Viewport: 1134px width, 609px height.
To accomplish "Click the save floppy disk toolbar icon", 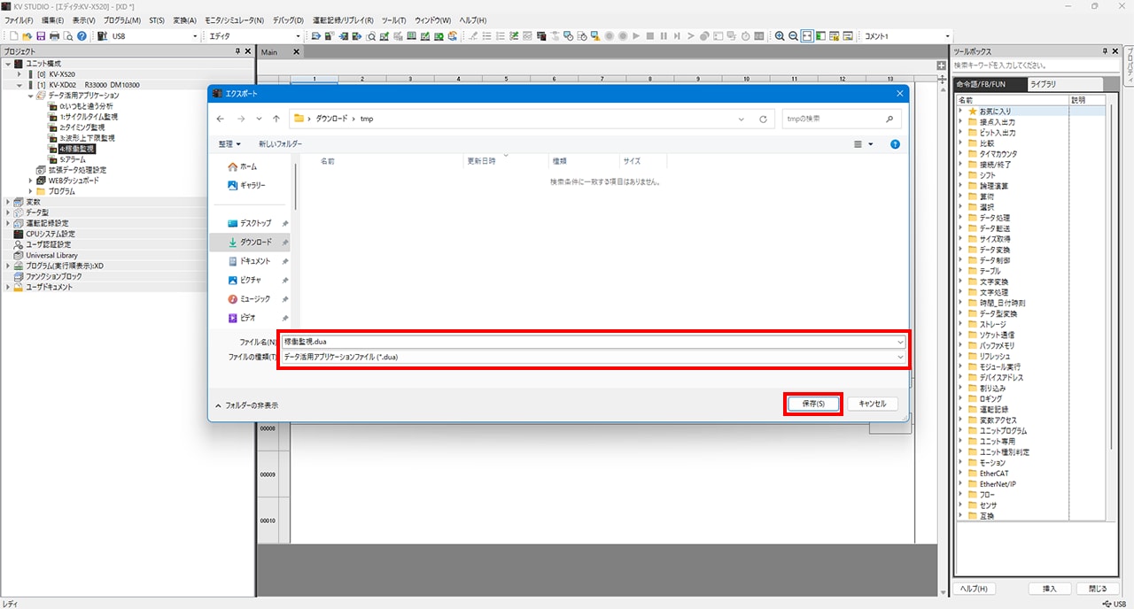I will pyautogui.click(x=41, y=36).
